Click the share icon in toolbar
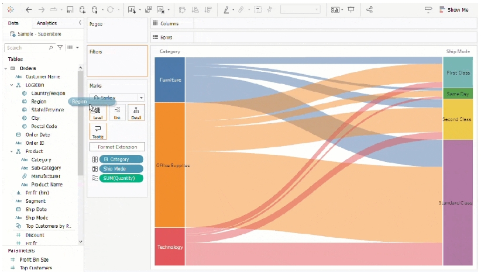The width and height of the screenshot is (481, 274). pyautogui.click(x=369, y=10)
